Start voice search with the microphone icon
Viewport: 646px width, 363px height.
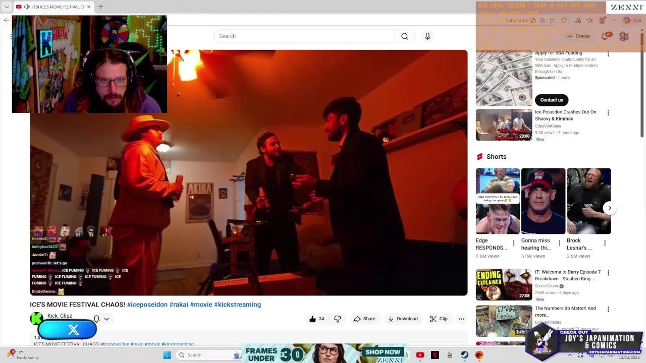click(427, 36)
